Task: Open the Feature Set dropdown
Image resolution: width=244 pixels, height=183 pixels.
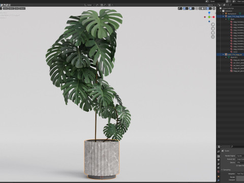Action: click(x=240, y=159)
